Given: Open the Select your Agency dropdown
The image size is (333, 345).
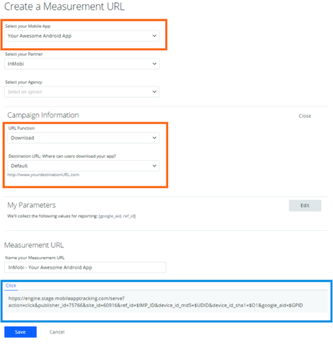Looking at the screenshot, I should click(82, 91).
